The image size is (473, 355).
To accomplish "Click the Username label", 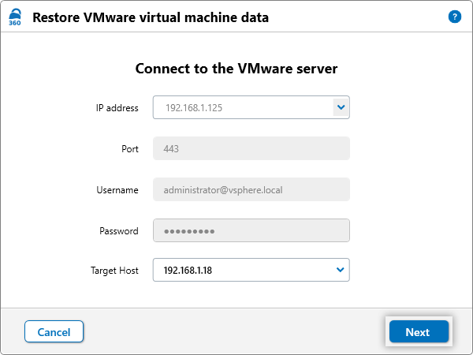I will click(x=117, y=190).
